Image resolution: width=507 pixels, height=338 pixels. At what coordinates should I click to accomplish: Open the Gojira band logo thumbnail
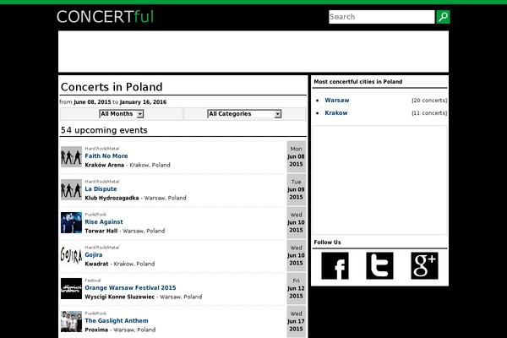71,255
